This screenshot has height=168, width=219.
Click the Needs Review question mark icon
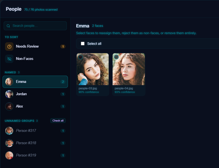point(9,46)
